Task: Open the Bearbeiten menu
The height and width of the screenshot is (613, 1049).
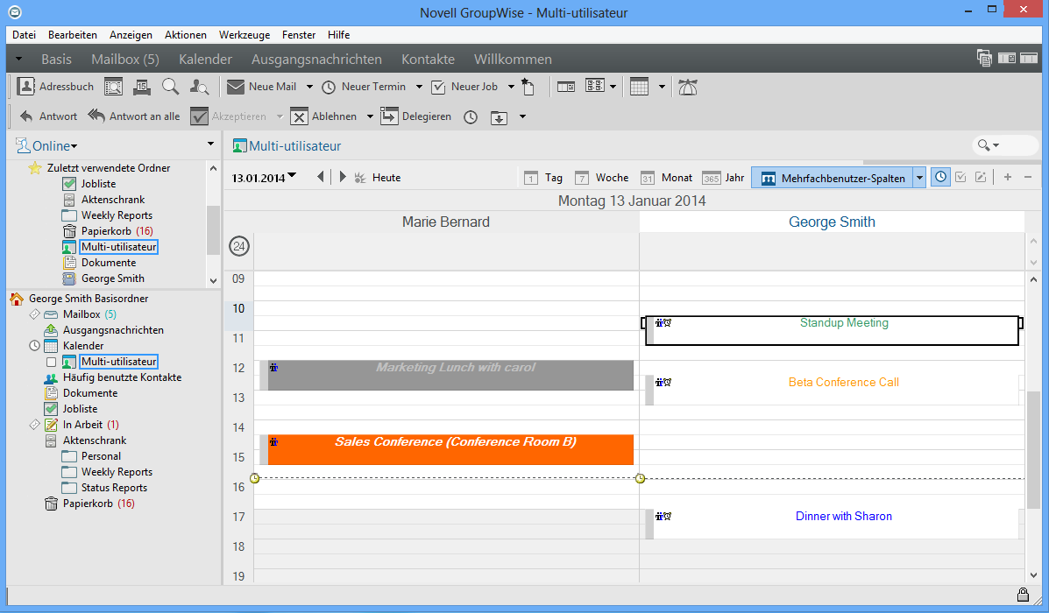Action: 72,35
